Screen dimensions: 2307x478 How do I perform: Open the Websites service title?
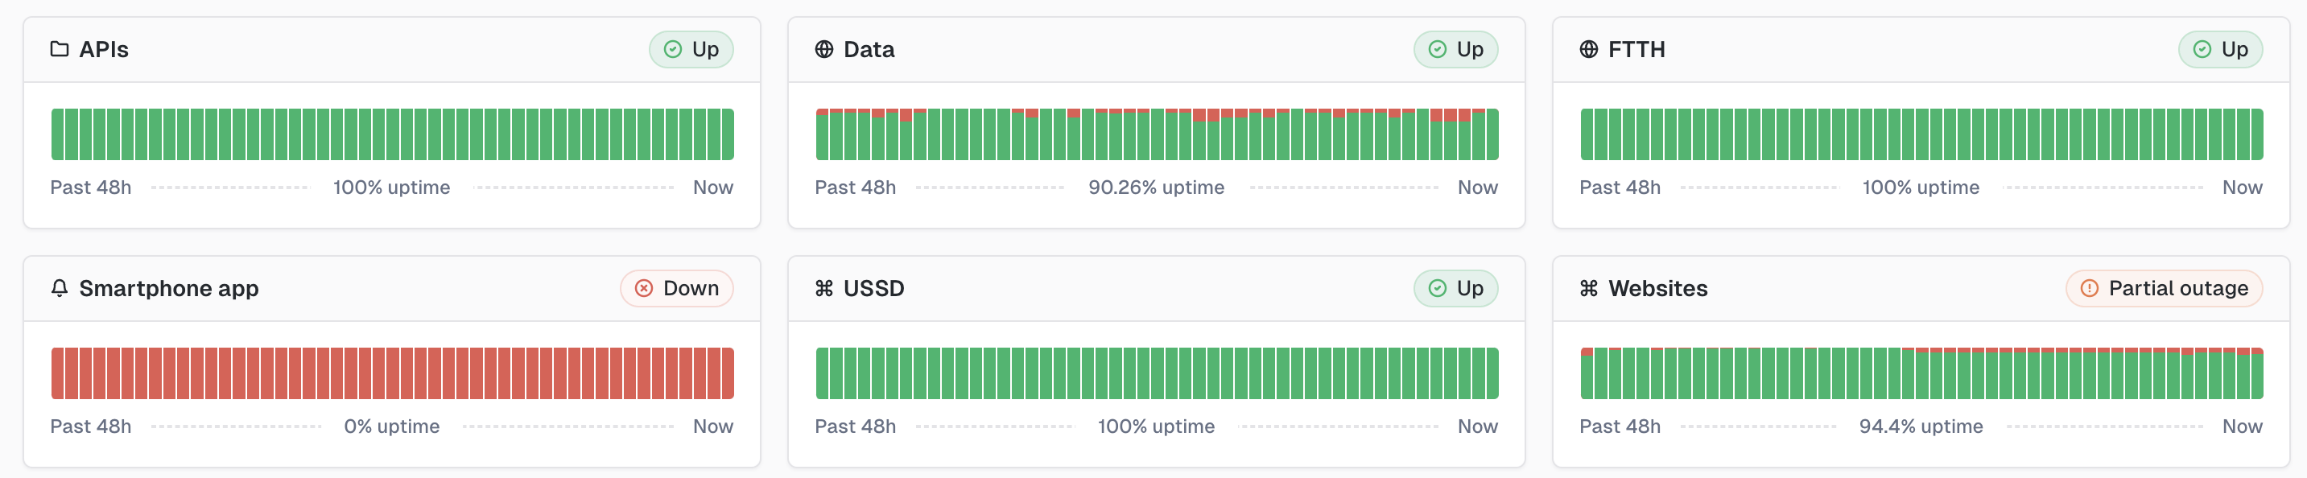pos(1657,288)
